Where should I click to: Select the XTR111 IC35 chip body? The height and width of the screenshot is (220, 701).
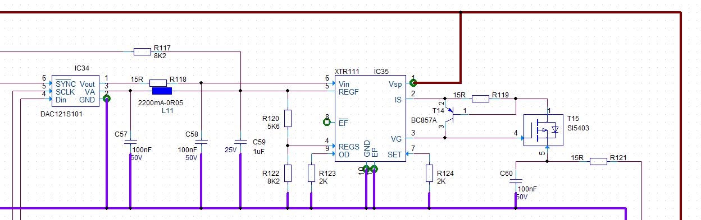click(x=370, y=119)
